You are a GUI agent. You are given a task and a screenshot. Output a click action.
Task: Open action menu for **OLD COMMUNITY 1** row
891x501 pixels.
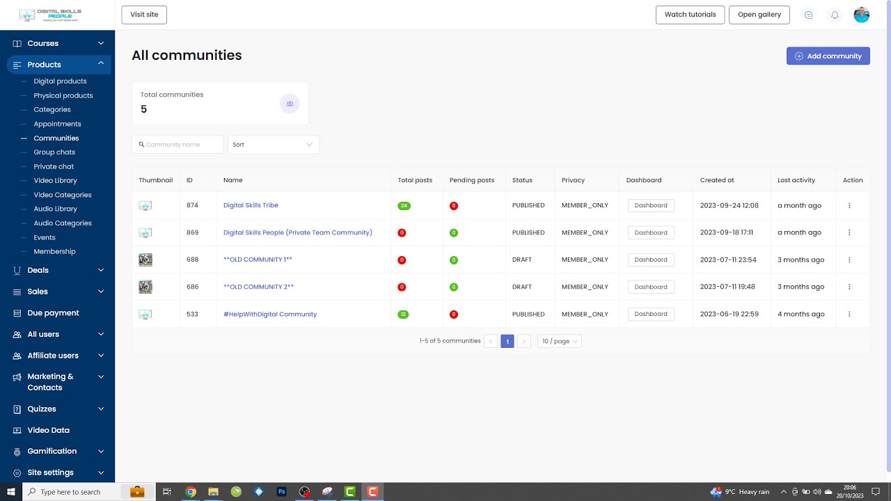(x=849, y=260)
